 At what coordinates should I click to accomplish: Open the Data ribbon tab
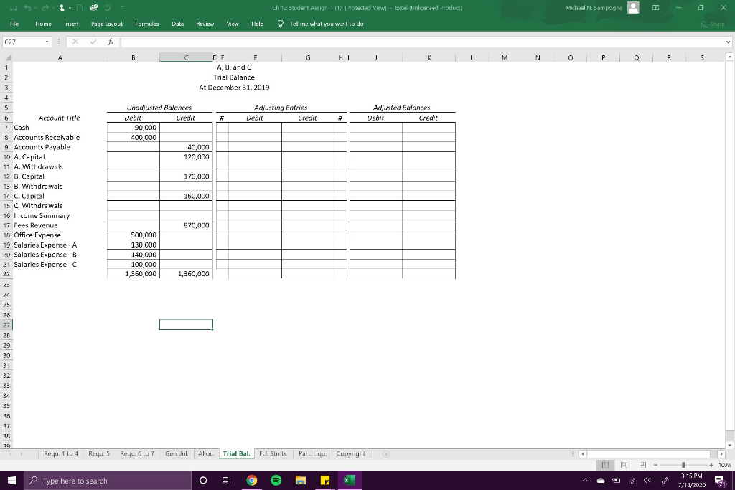click(x=178, y=24)
